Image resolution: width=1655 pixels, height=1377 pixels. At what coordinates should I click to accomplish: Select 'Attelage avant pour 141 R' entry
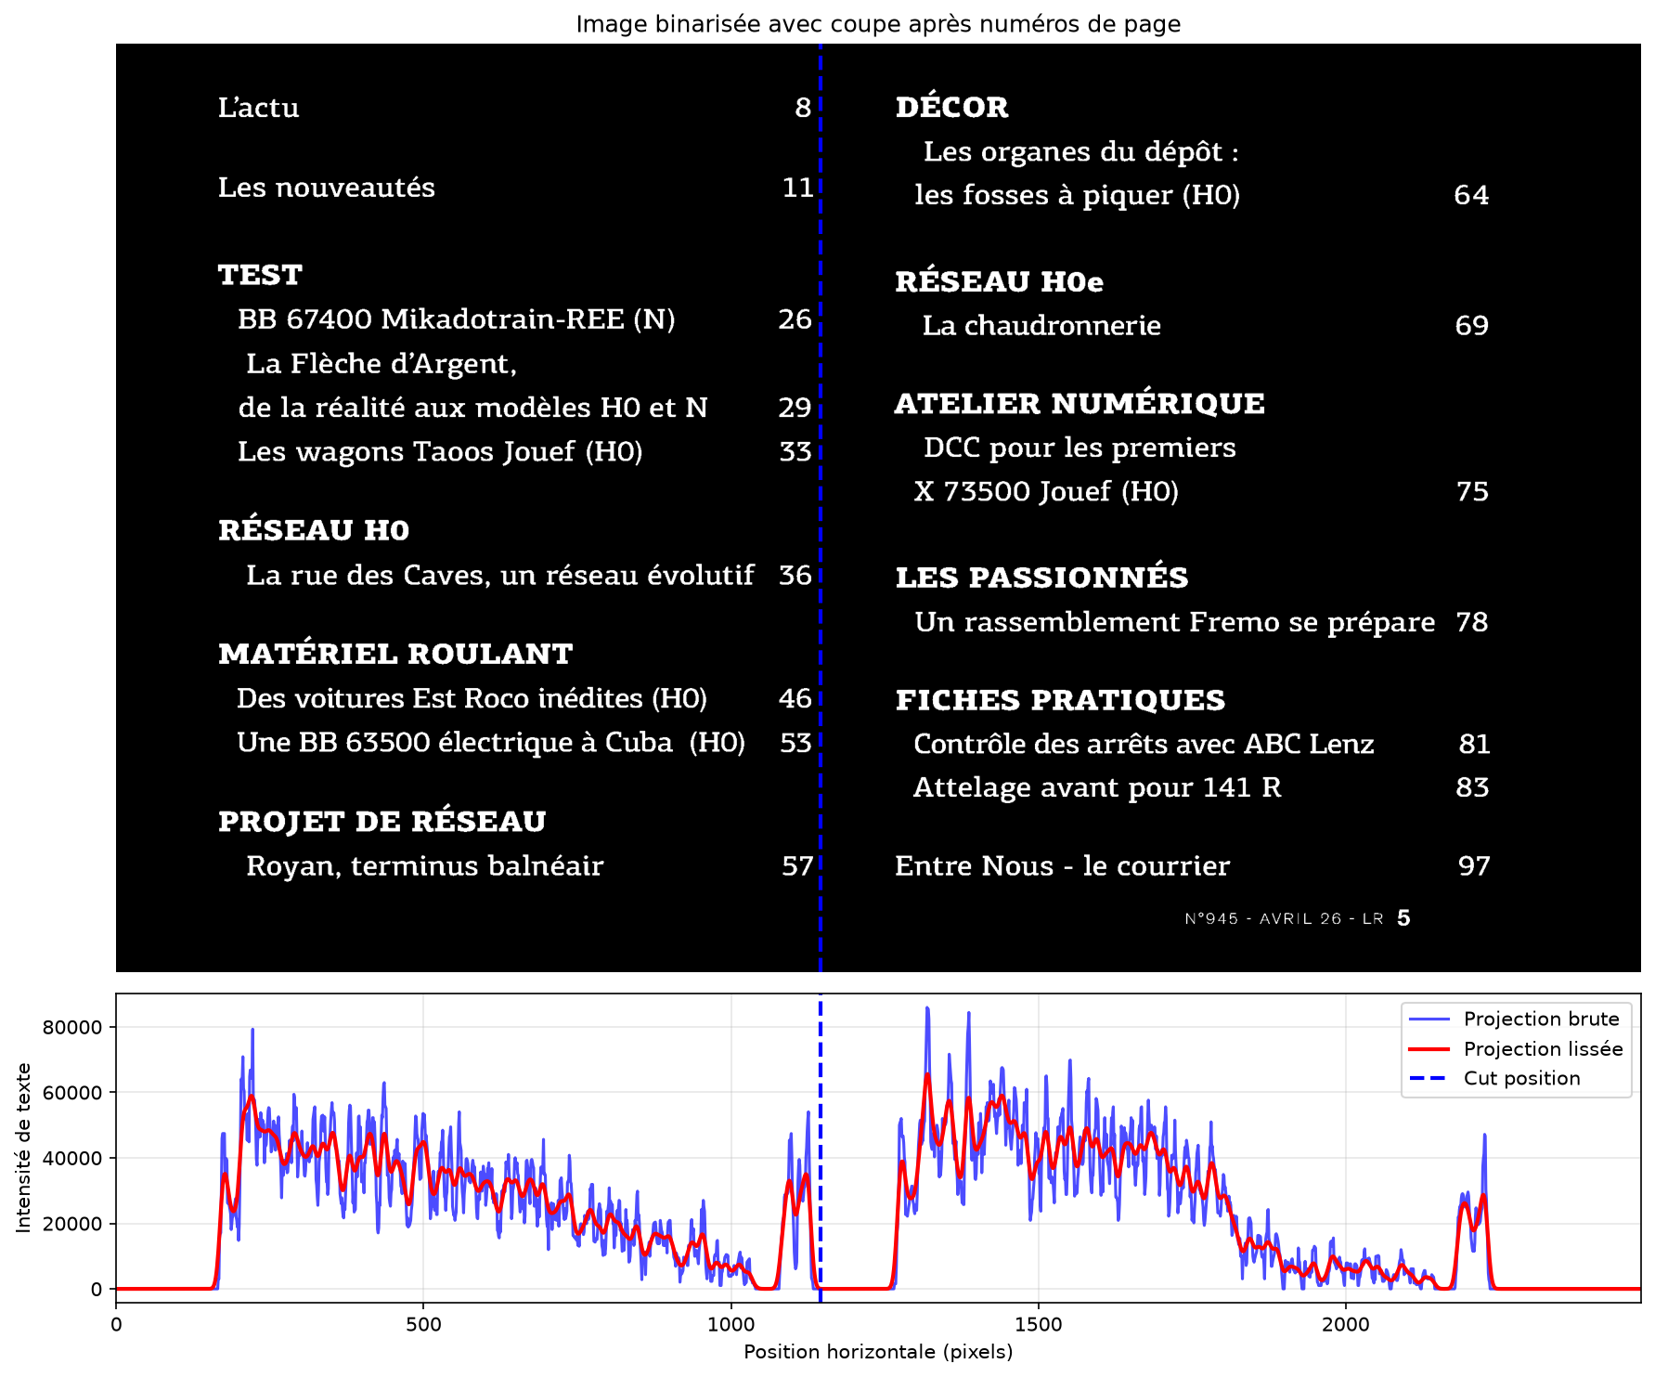click(1097, 787)
